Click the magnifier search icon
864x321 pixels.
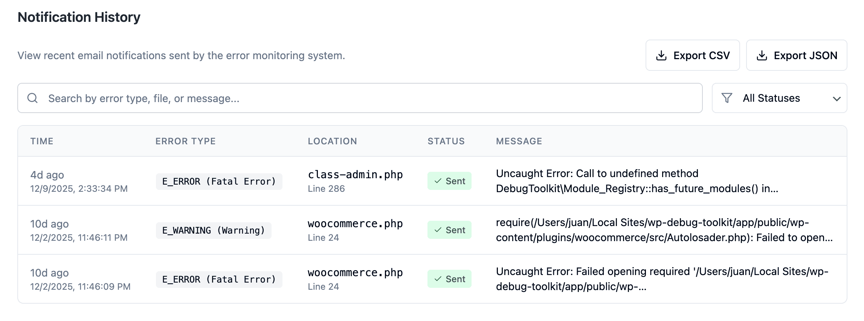pyautogui.click(x=33, y=98)
